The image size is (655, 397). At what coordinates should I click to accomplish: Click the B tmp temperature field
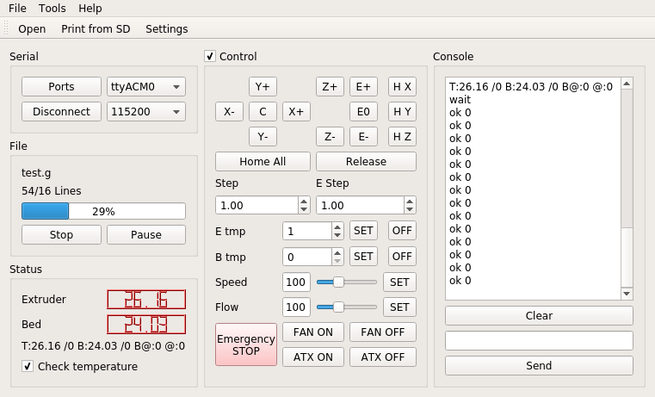point(307,257)
